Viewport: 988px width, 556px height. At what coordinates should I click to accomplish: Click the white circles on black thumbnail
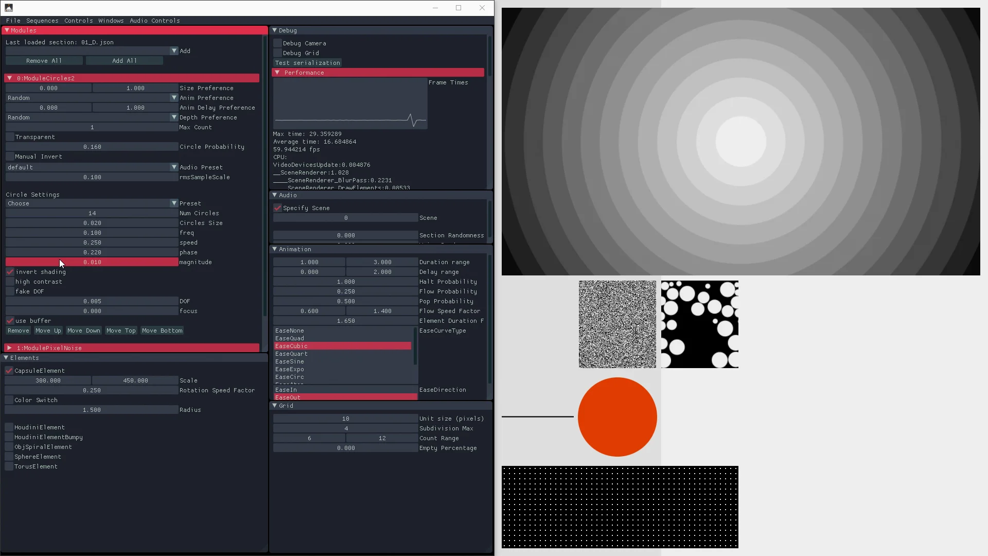(x=700, y=324)
